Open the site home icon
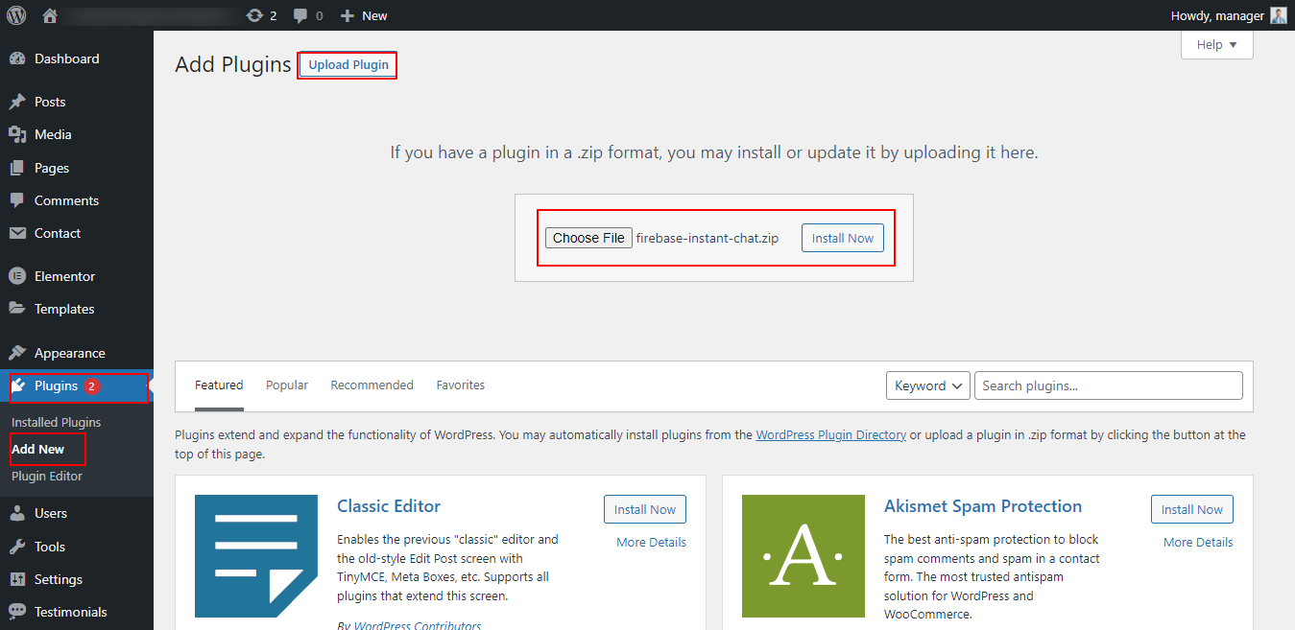 pyautogui.click(x=51, y=15)
